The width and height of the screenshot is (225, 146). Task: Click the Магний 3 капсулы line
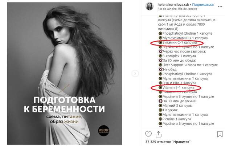[176, 106]
